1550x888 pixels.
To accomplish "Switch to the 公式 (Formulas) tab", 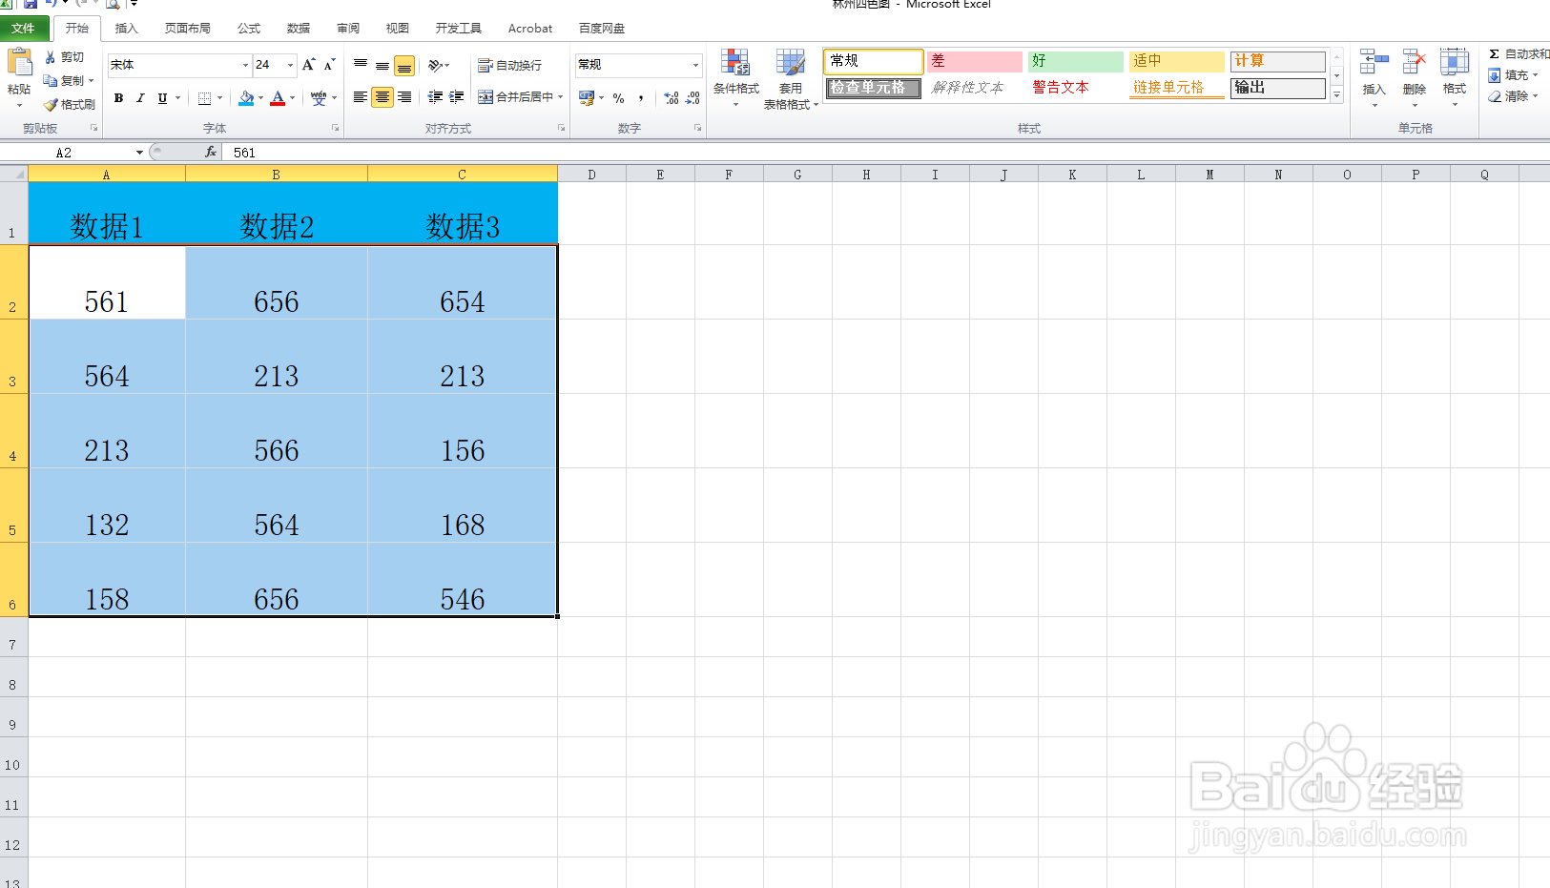I will (249, 29).
